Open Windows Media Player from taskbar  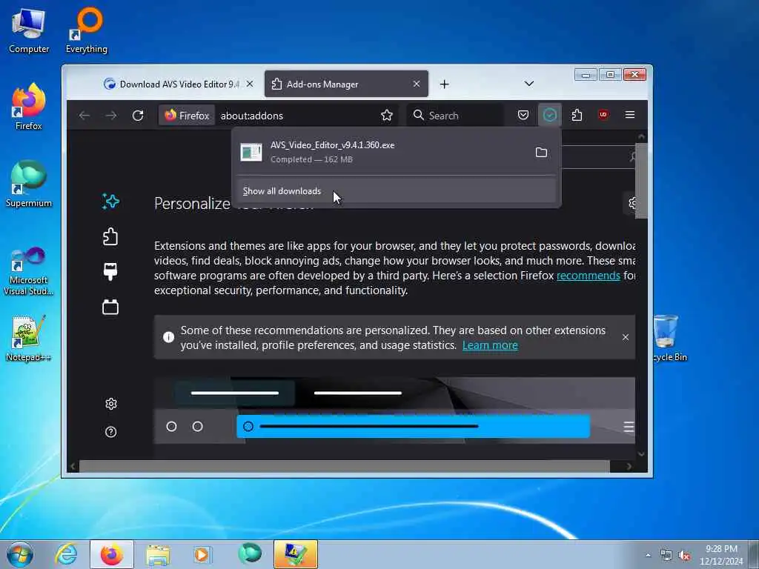tap(202, 554)
